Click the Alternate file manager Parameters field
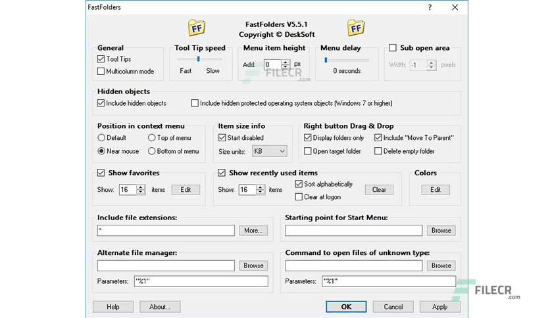 (x=201, y=281)
